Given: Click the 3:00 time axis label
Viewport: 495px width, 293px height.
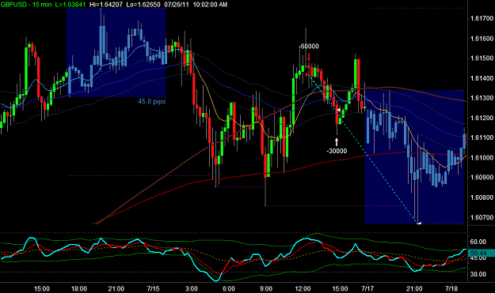Looking at the screenshot, I should (x=192, y=288).
